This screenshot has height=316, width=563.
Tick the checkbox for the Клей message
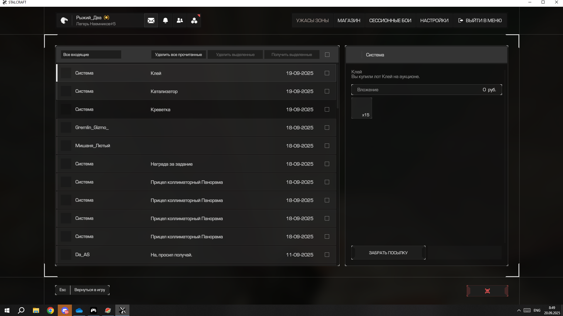[x=327, y=73]
